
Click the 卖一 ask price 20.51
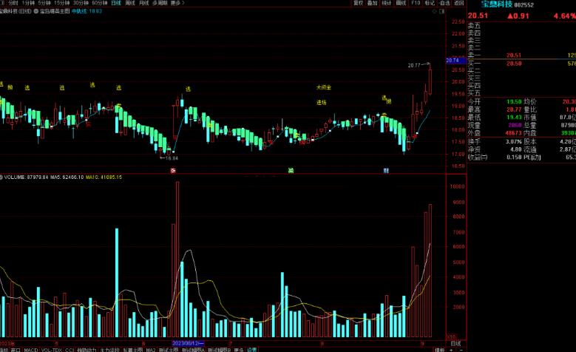pyautogui.click(x=514, y=55)
